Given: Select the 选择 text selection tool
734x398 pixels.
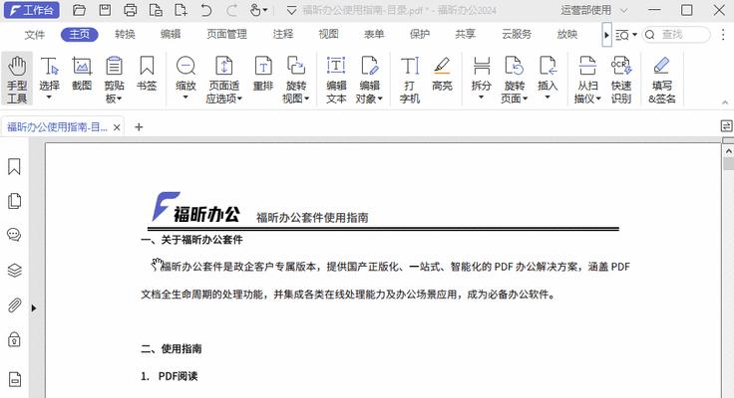Looking at the screenshot, I should pos(49,78).
